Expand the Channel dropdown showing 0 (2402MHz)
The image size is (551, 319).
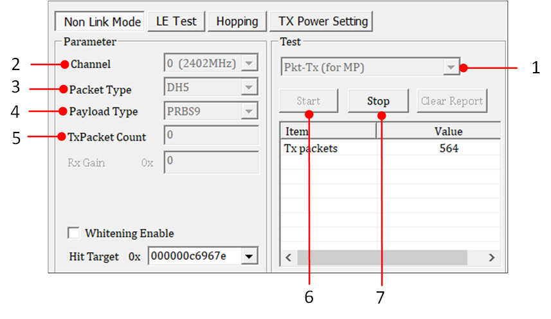(x=249, y=64)
